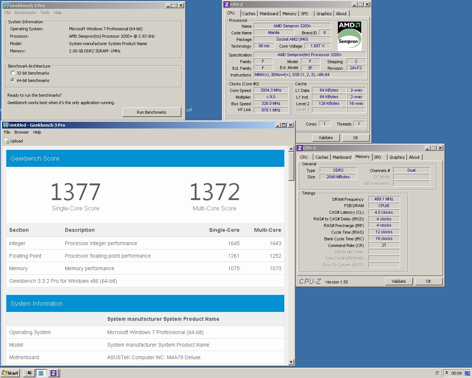Click Validate in CPU-Z Memory window

399,281
